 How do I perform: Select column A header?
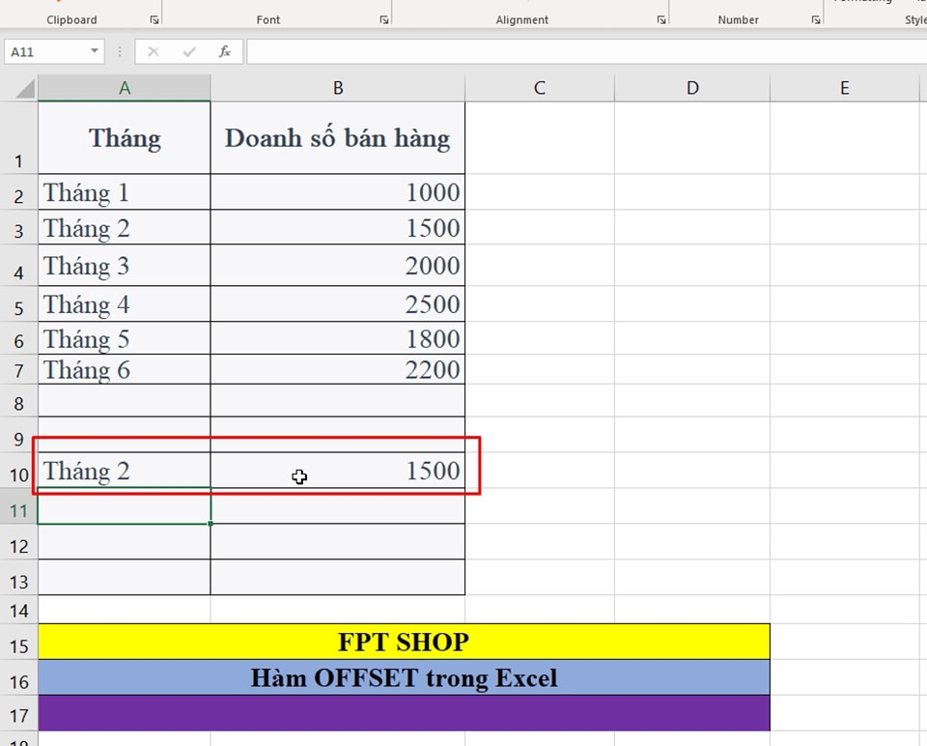(x=125, y=88)
